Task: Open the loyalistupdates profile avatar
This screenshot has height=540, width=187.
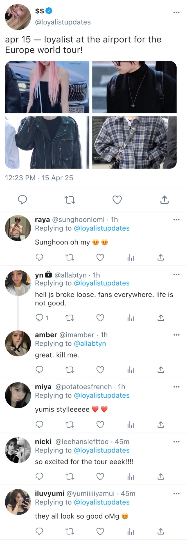Action: [18, 17]
